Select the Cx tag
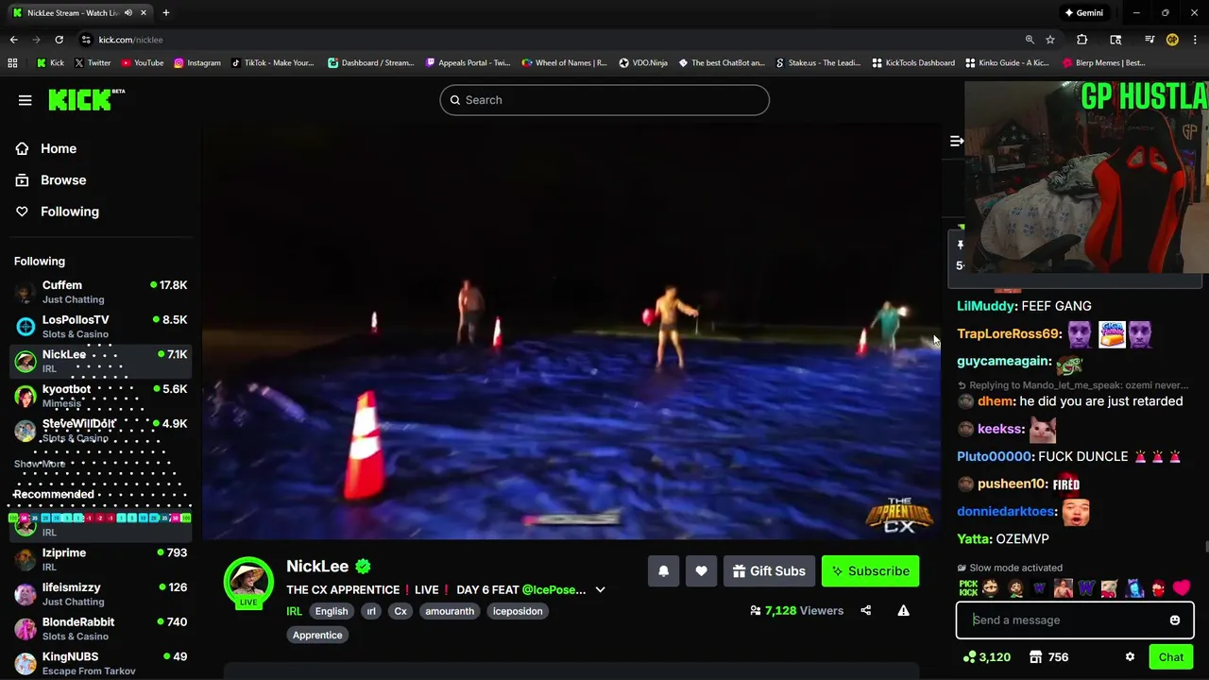Screen dimensions: 1209x680 coord(400,611)
